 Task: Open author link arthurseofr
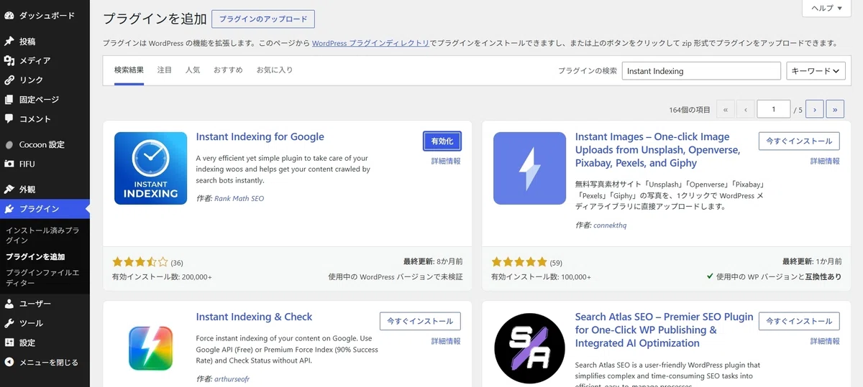tap(232, 379)
